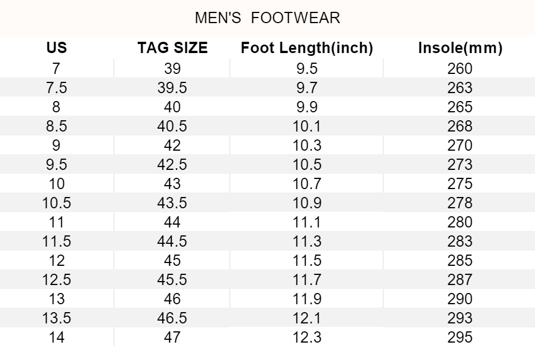Click tag size 46 cell
535x346 pixels.
click(x=172, y=299)
